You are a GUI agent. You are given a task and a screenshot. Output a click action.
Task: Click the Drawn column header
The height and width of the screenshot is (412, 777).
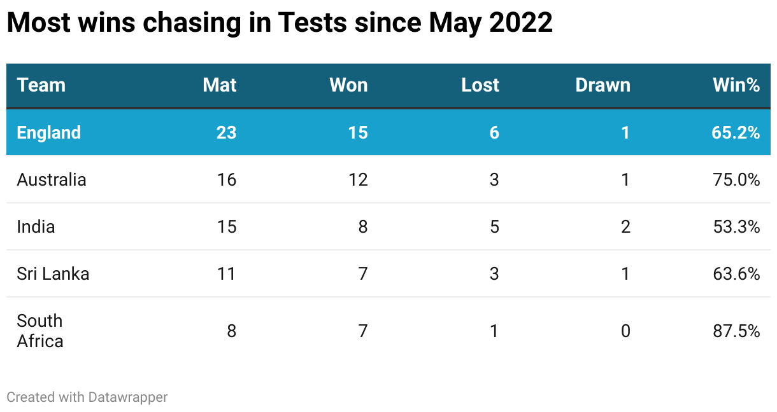pyautogui.click(x=602, y=85)
